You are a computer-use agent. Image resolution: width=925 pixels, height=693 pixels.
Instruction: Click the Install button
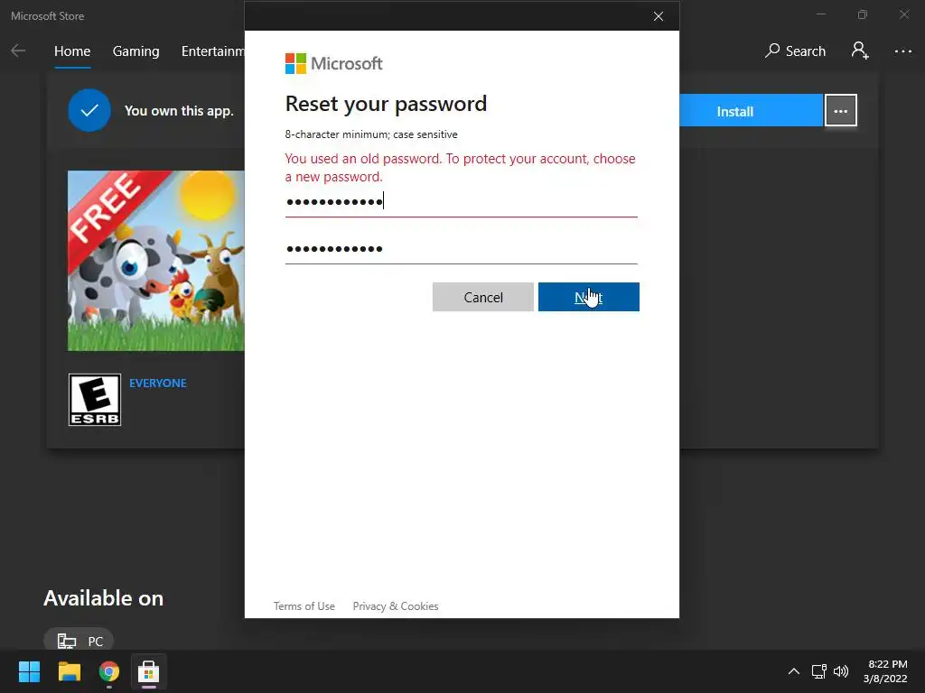coord(751,110)
